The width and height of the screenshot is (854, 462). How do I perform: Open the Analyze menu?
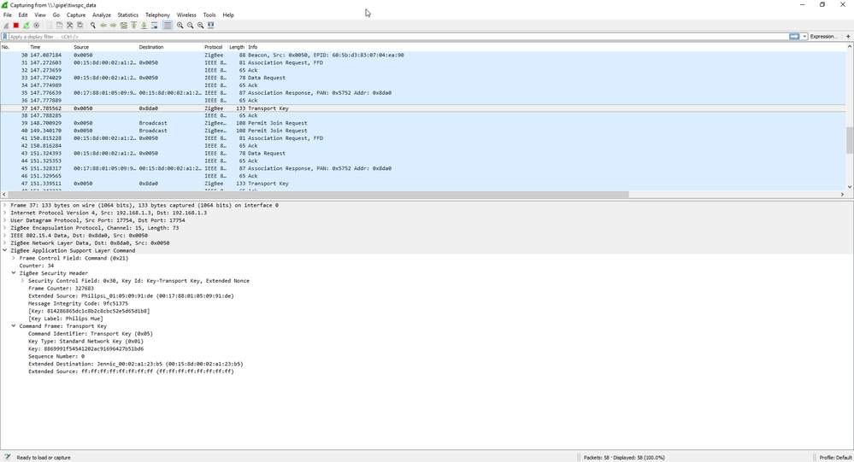pos(102,15)
